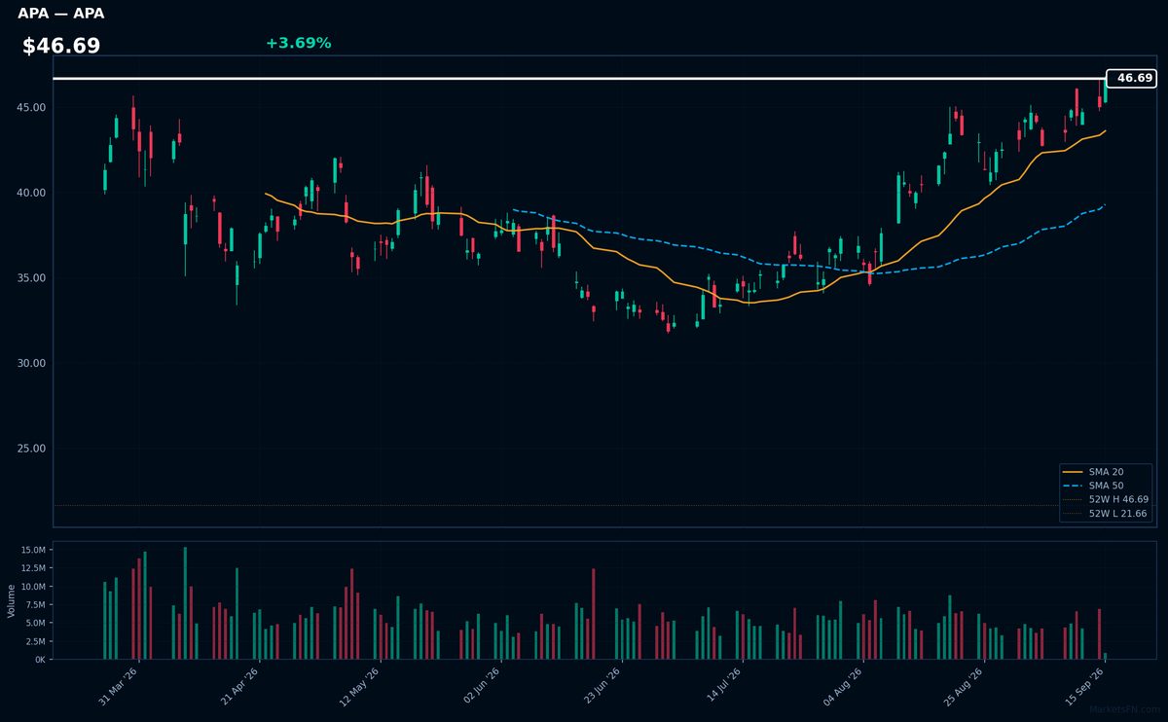Image resolution: width=1168 pixels, height=722 pixels.
Task: Click the 35.00 price axis label
Action: [32, 278]
